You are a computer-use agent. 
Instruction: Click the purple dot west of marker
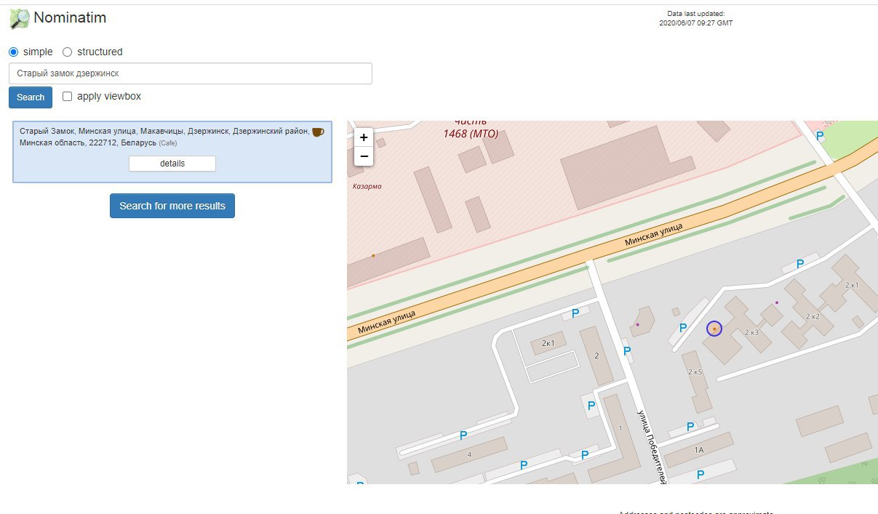(638, 324)
